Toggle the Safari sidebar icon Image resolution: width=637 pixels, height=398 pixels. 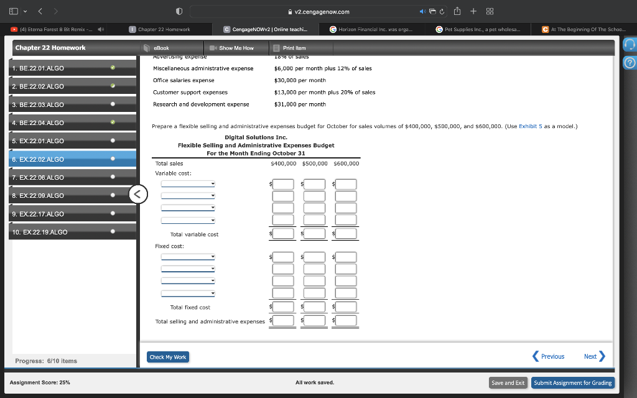click(x=14, y=11)
